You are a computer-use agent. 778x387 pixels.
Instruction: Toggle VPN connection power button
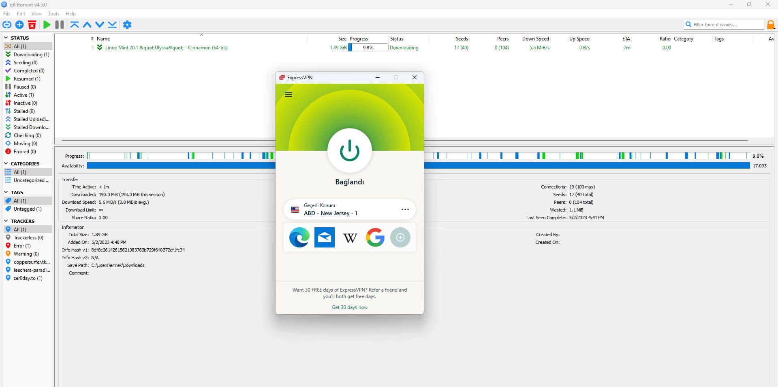tap(350, 150)
